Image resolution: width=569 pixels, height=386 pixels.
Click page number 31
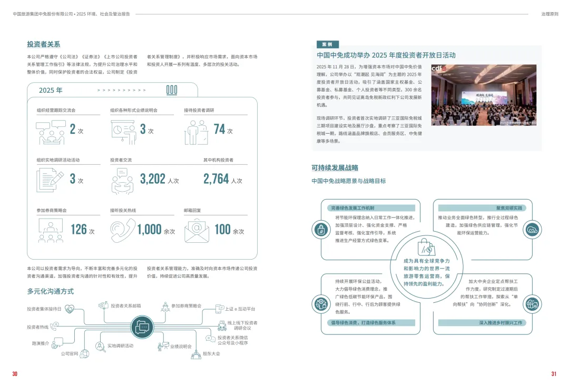click(554, 374)
